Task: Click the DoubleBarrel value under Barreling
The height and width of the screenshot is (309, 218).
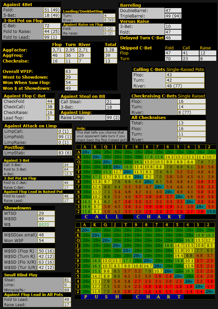Action: pyautogui.click(x=173, y=11)
